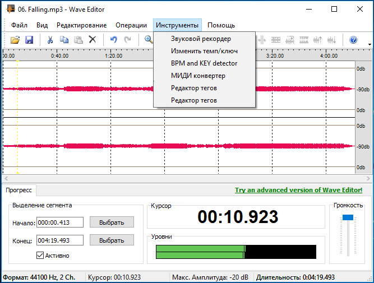374x283 pixels.
Task: Choose Звуковой рекордер from the menu
Action: pyautogui.click(x=205, y=39)
